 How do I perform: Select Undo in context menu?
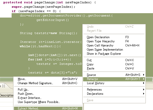pos(114,27)
